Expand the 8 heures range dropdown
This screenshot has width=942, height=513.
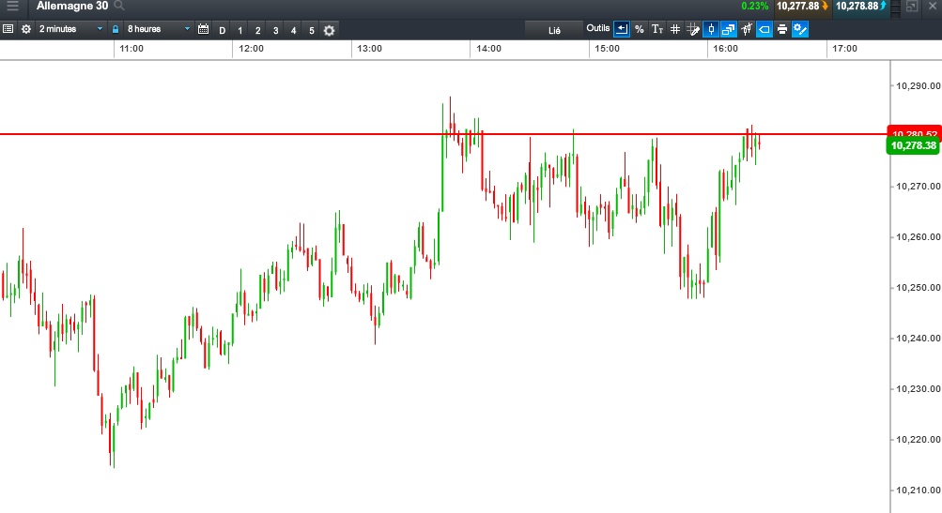click(x=159, y=29)
